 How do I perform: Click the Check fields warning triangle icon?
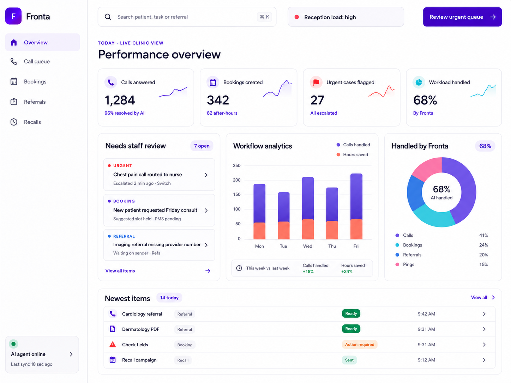pyautogui.click(x=113, y=344)
